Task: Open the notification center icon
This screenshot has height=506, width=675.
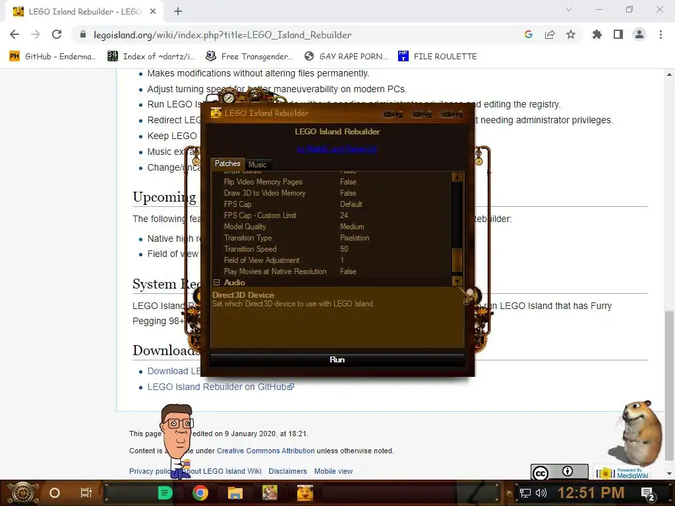Action: [648, 493]
